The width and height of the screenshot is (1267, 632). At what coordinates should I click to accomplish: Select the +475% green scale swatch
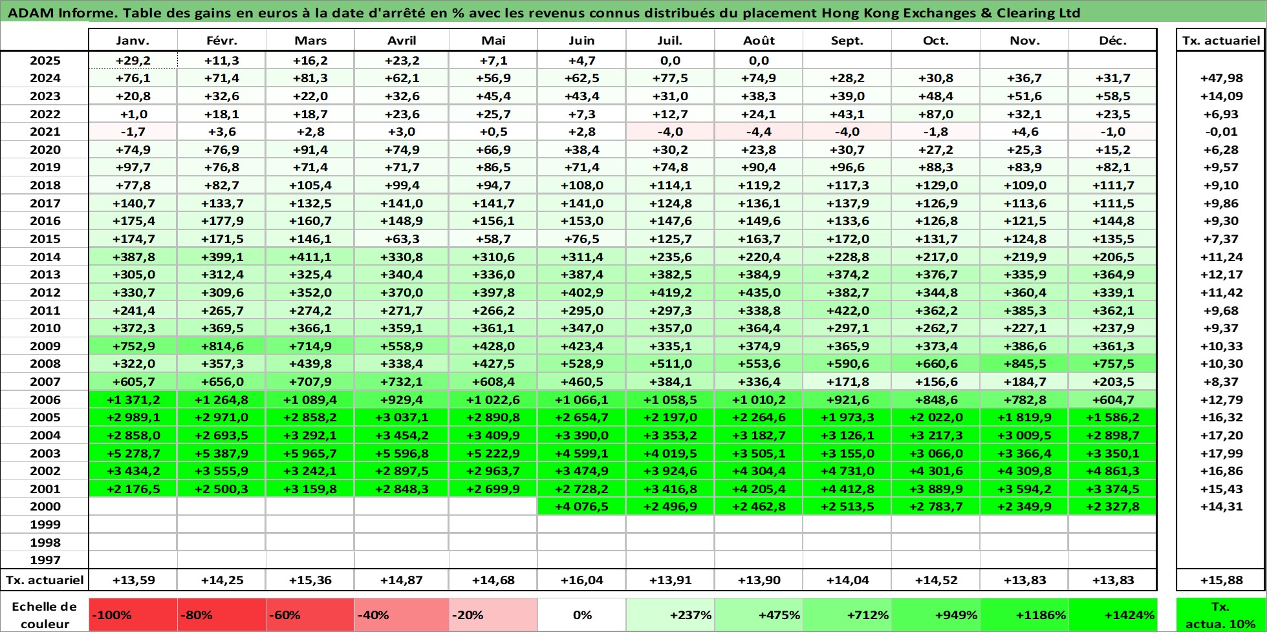click(759, 615)
